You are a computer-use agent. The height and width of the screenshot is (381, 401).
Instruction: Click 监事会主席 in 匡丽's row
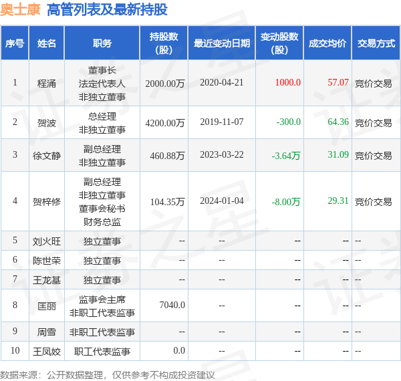(x=102, y=299)
